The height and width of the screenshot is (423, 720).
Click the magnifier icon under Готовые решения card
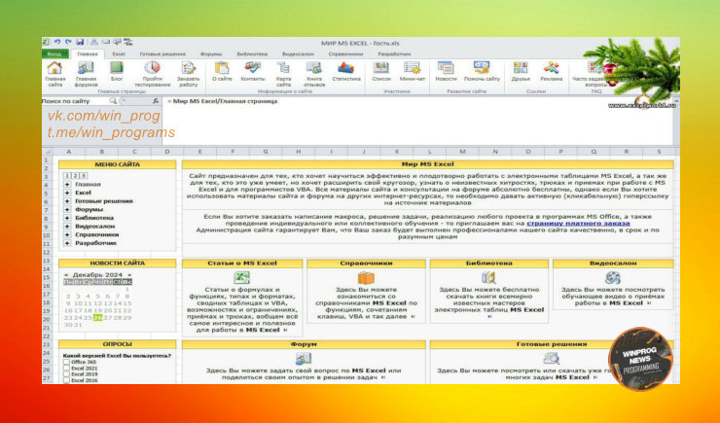click(x=551, y=358)
